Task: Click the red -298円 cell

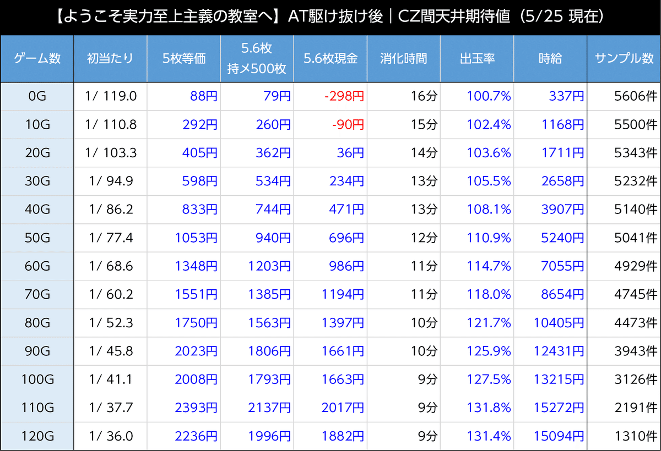Action: (x=330, y=96)
